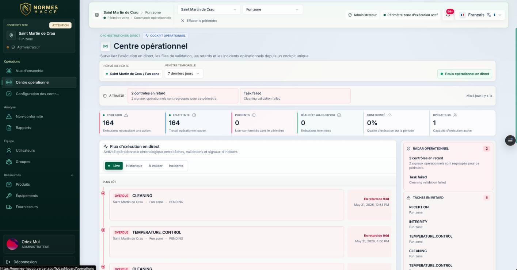517x270 pixels.
Task: Click the Tâches en retard triangle icon
Action: [x=408, y=197]
